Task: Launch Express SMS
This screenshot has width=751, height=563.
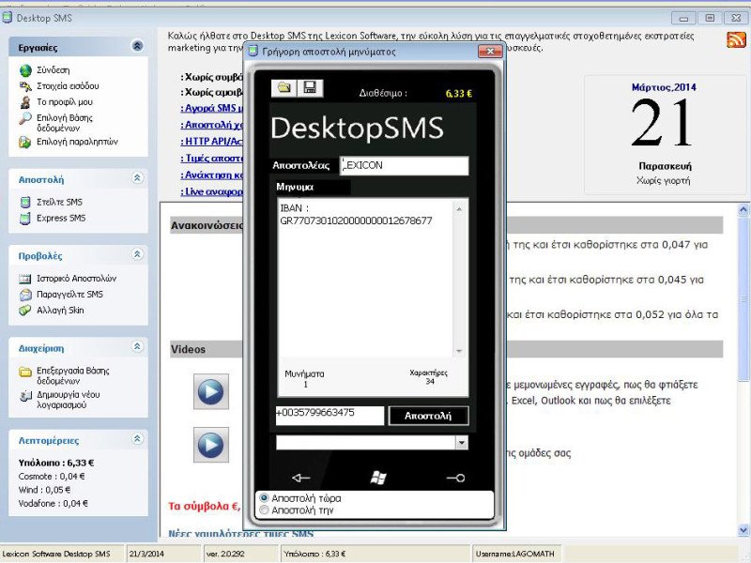Action: [53, 218]
